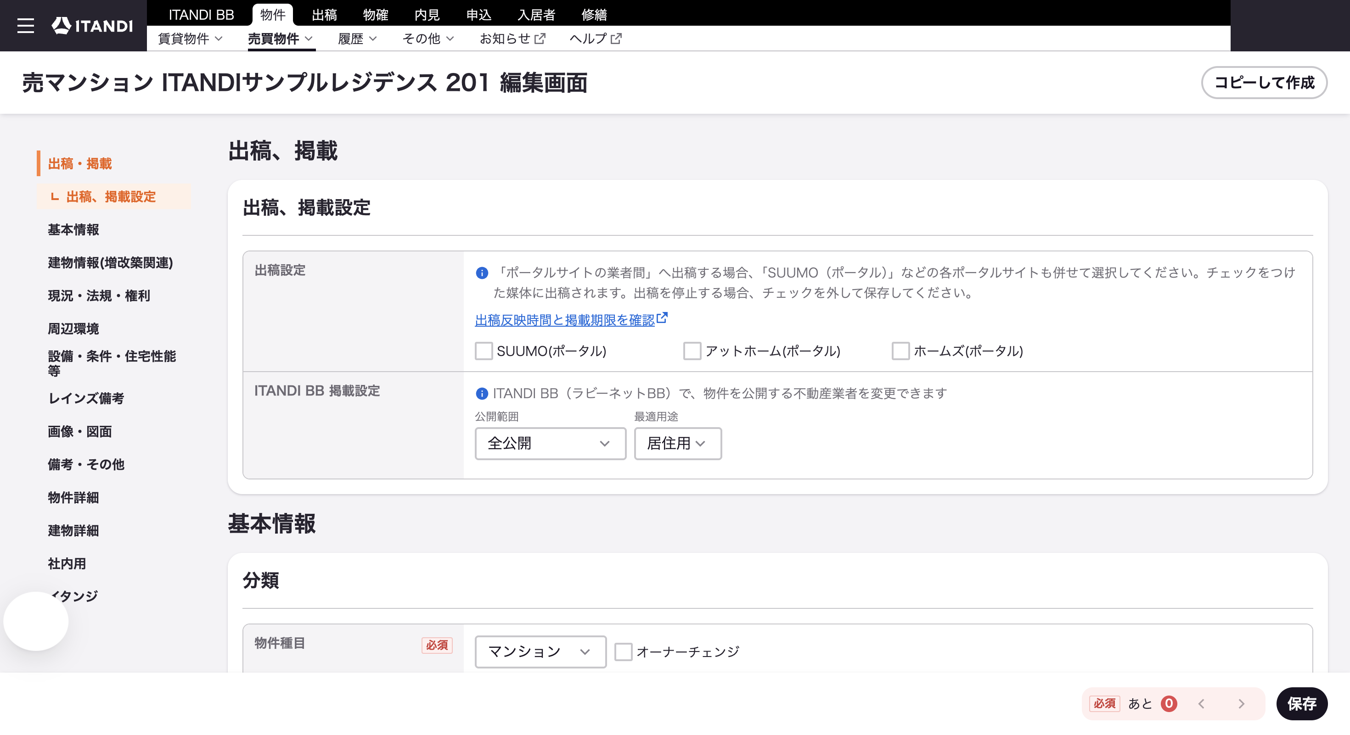The image size is (1350, 735).
Task: Check the SUUMO(ポータル) checkbox
Action: (484, 351)
